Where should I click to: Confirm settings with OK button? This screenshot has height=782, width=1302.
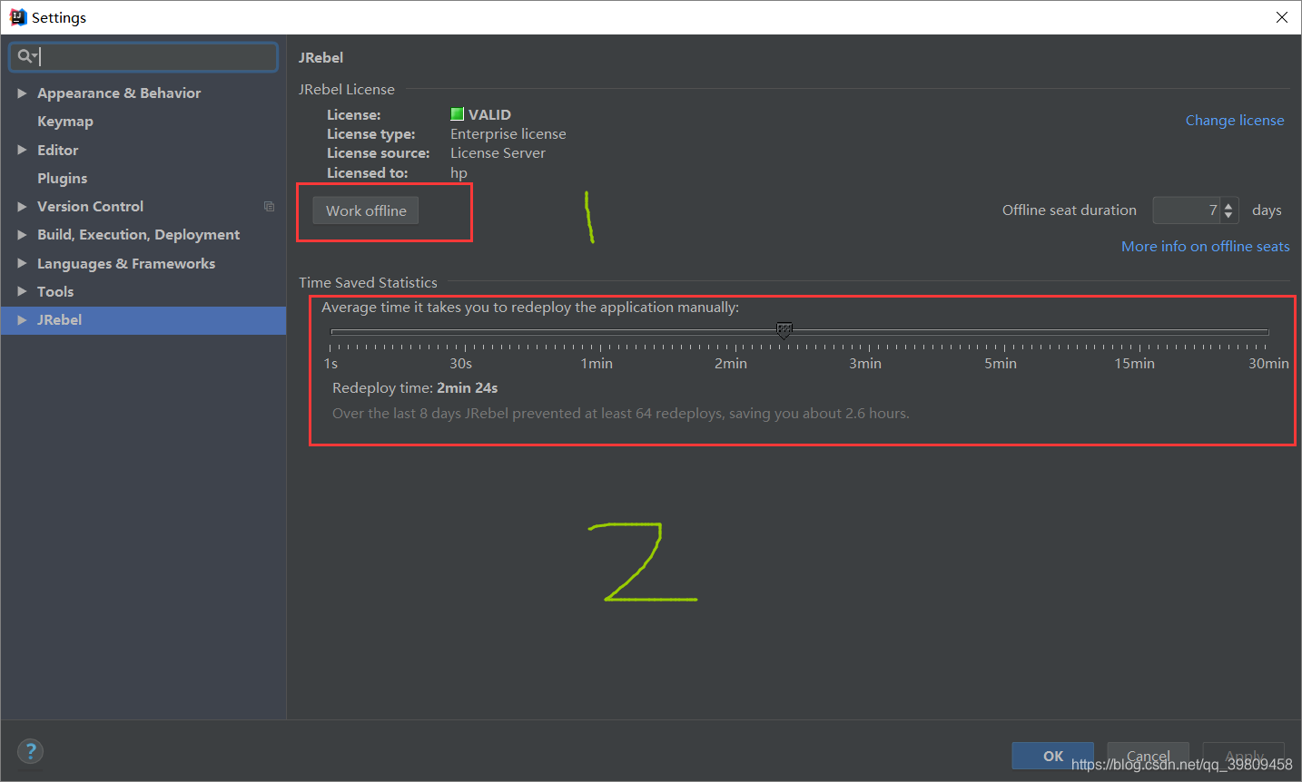click(x=1053, y=756)
